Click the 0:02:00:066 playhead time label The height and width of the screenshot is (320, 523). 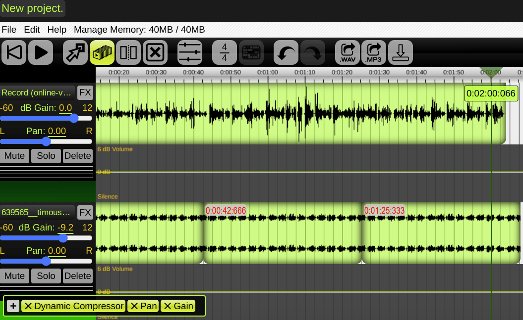click(491, 93)
